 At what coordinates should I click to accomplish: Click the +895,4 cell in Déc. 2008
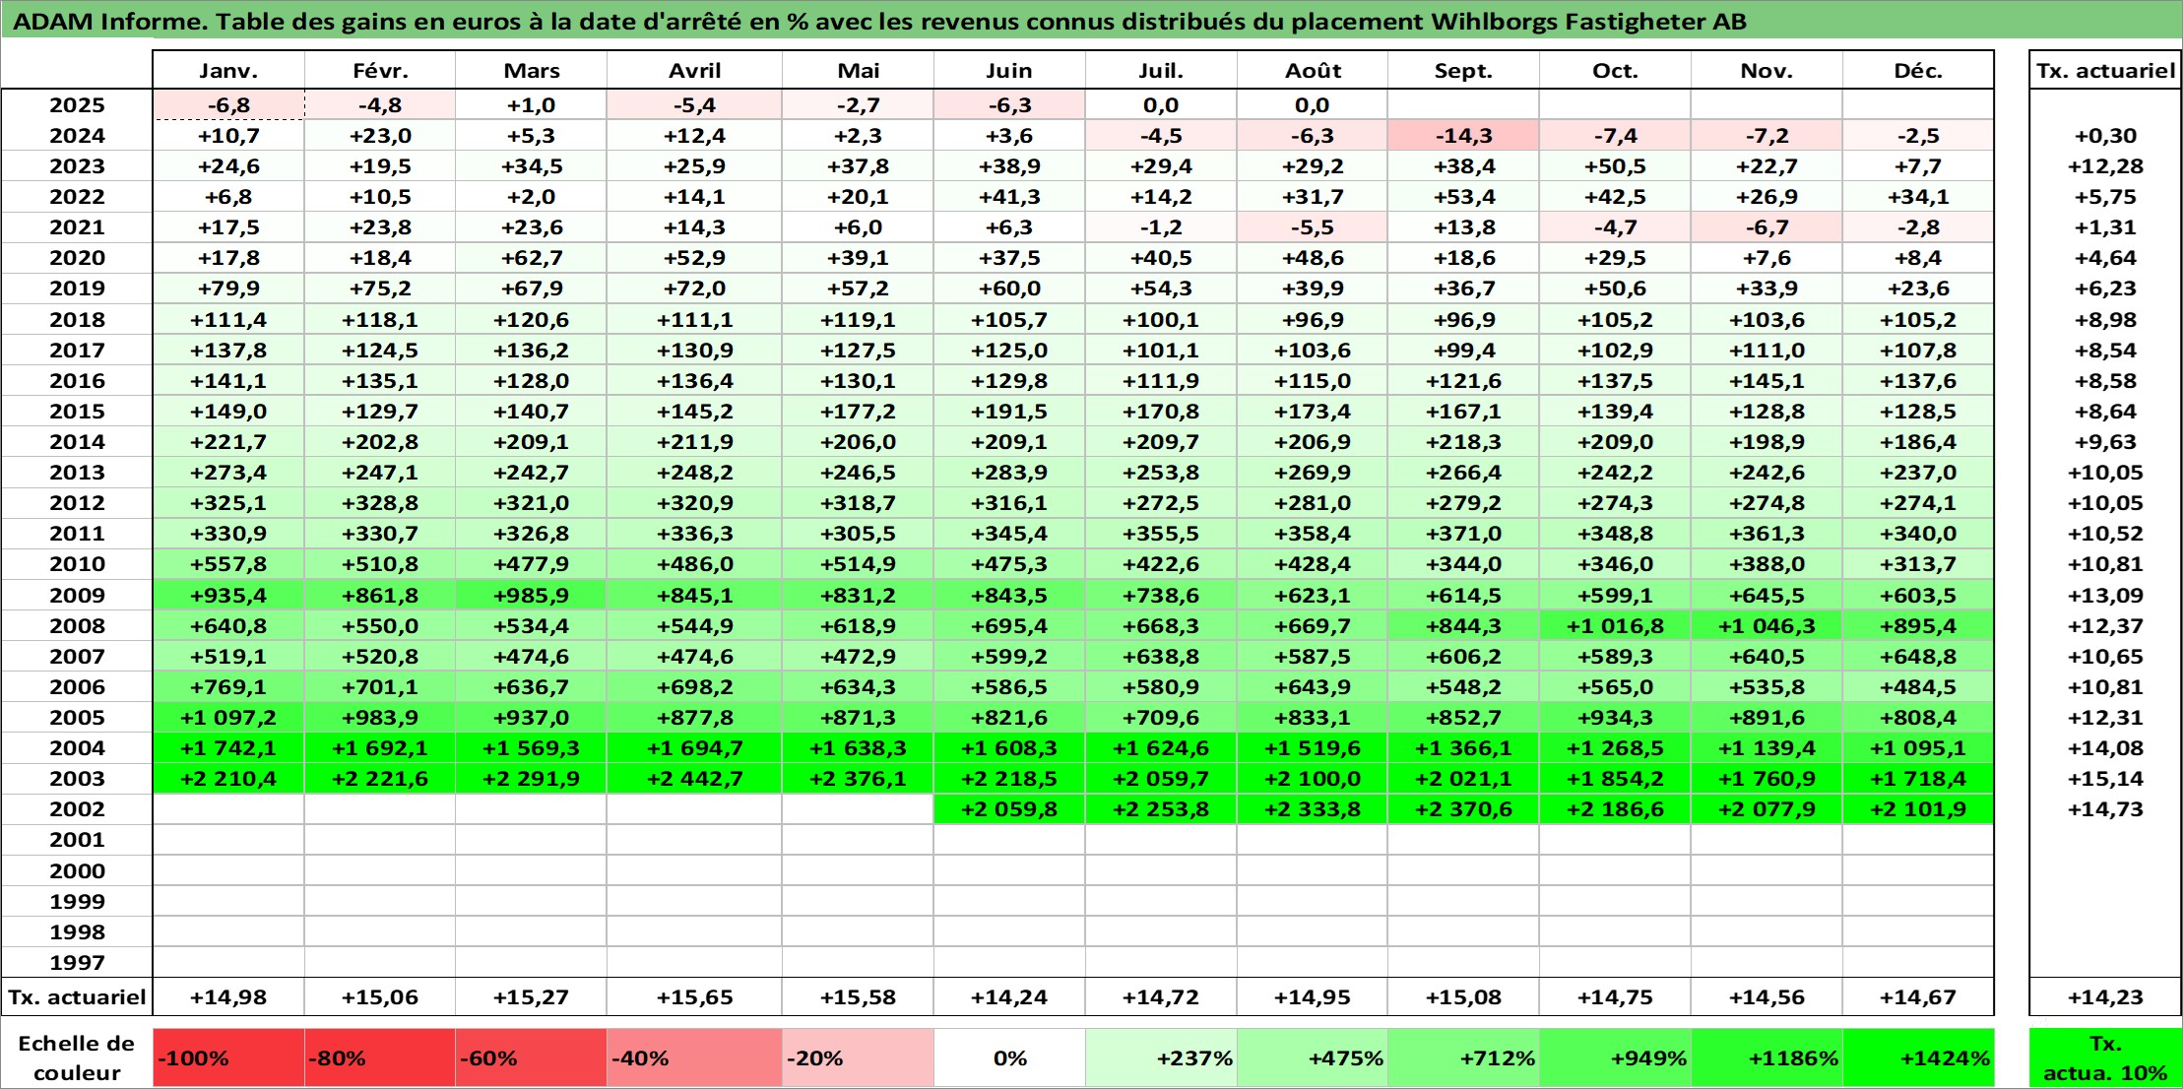tap(1918, 626)
